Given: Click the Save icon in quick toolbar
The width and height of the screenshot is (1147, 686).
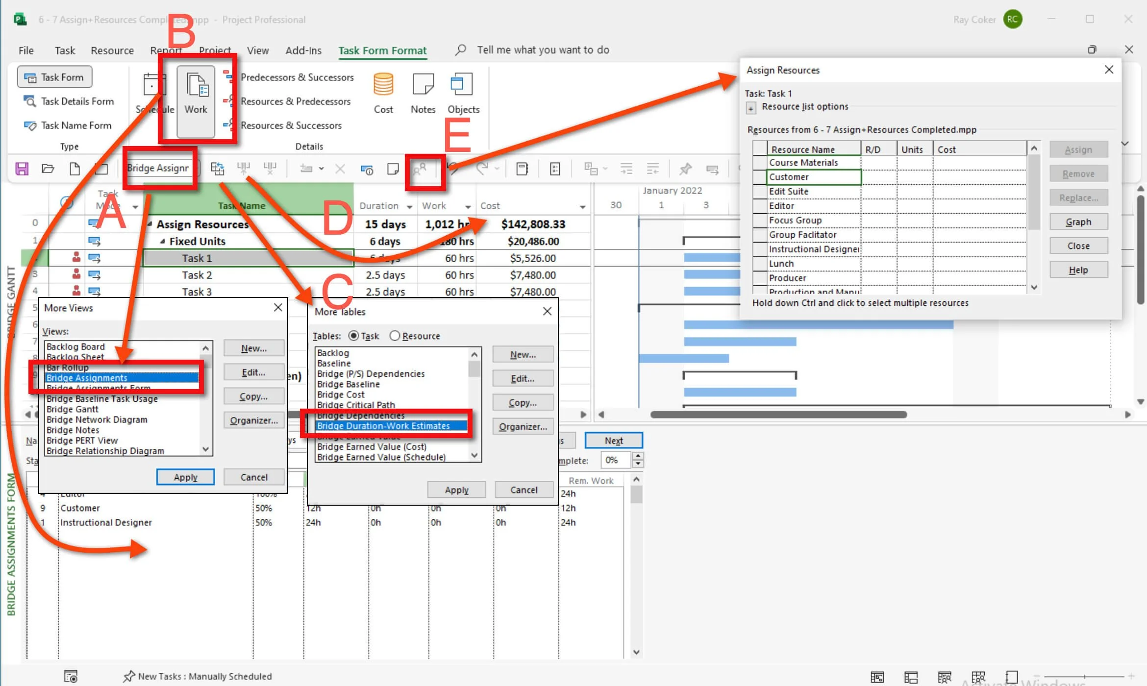Looking at the screenshot, I should (x=22, y=169).
